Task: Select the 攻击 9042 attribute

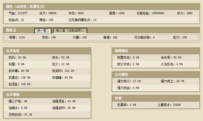Action: point(76,13)
